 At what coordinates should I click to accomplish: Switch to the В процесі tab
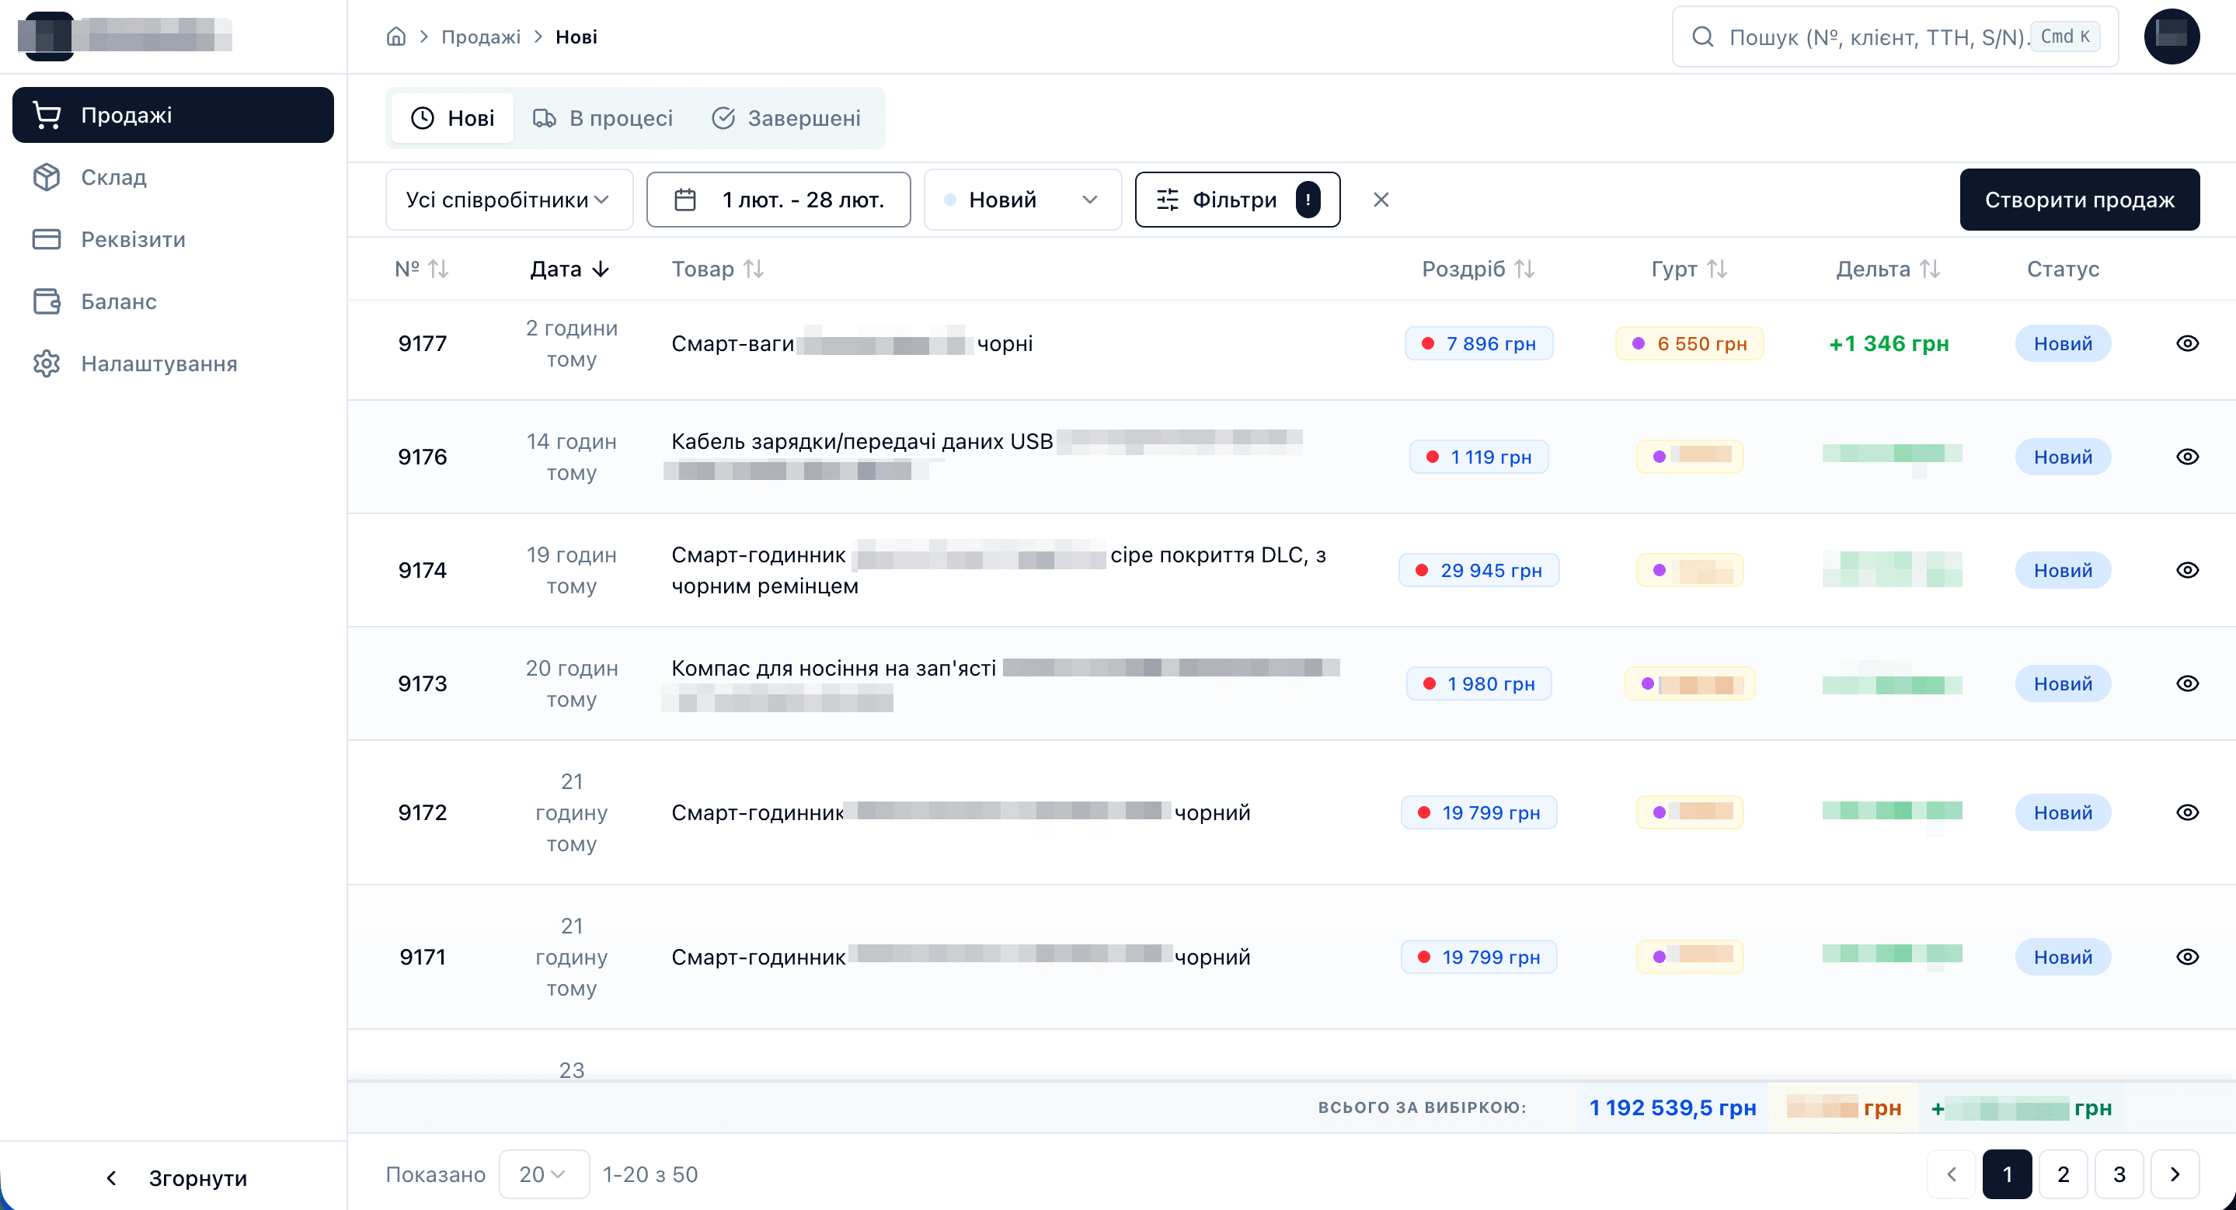click(603, 118)
